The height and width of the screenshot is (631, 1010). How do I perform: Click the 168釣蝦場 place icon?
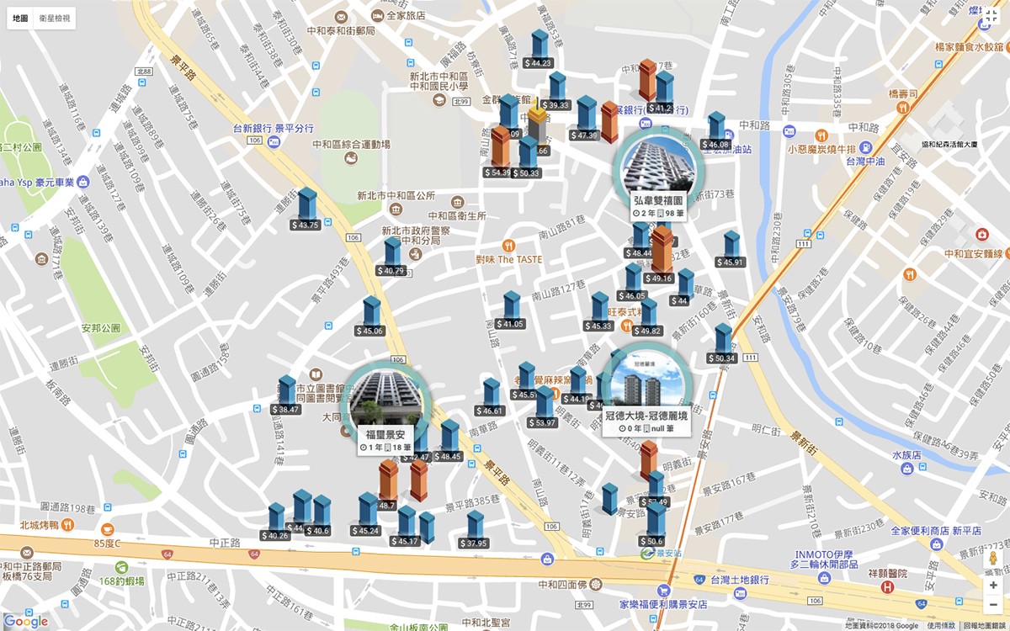point(121,567)
